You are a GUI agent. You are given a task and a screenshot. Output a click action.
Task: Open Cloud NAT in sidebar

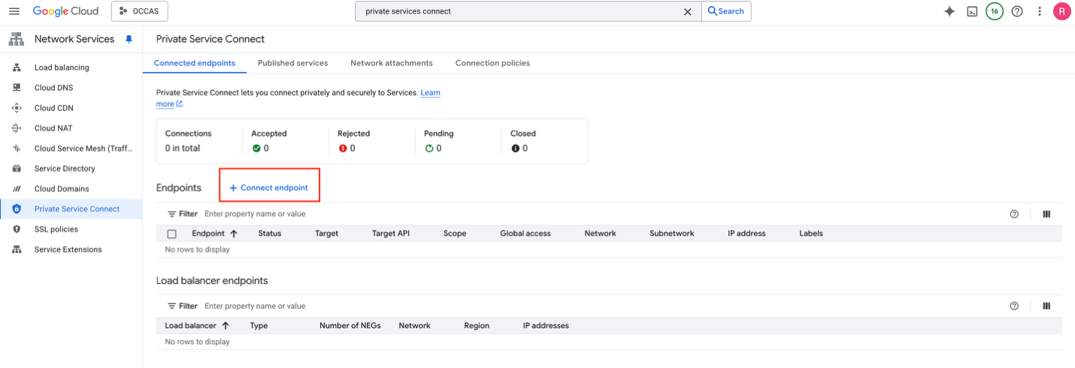(x=53, y=128)
